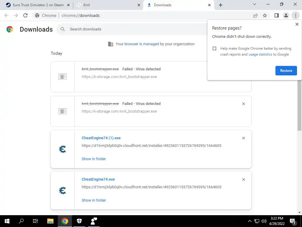302x227 pixels.
Task: Click the CheatEngine74 (1).exe file icon
Action: pyautogui.click(x=63, y=149)
